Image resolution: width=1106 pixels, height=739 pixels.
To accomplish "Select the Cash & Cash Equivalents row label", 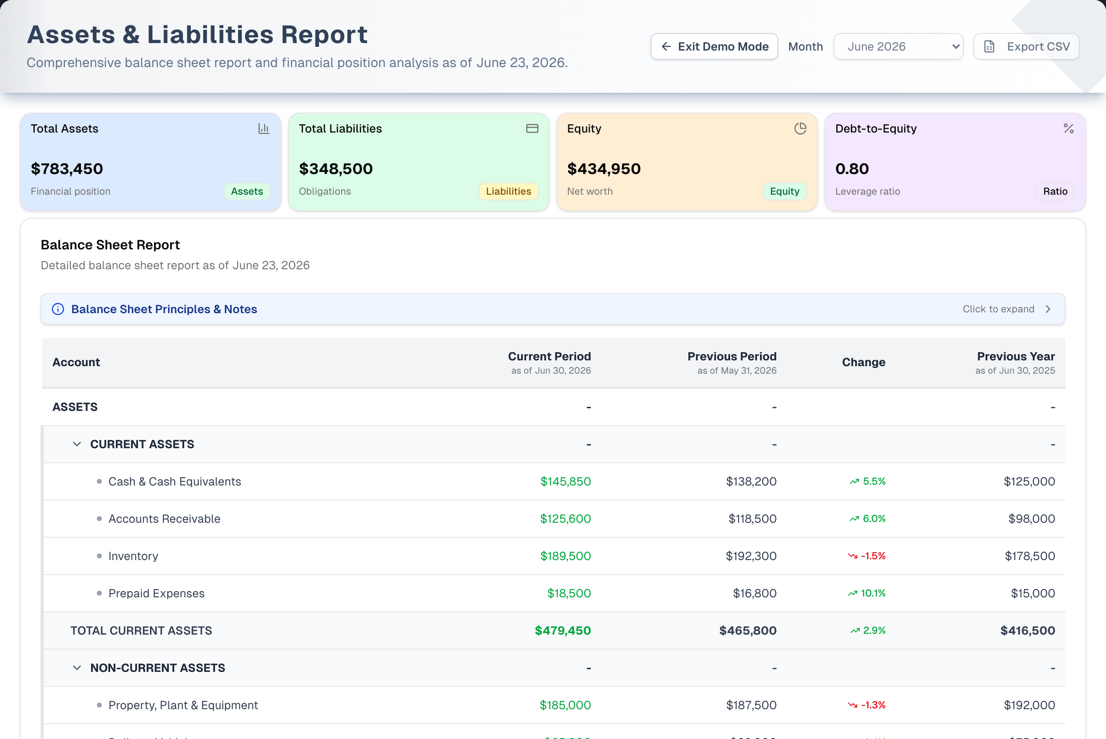I will pos(175,481).
